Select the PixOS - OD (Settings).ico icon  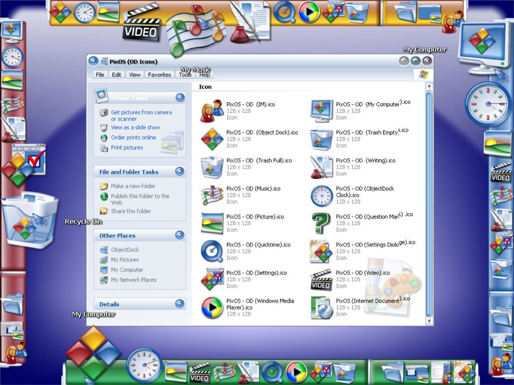[212, 280]
